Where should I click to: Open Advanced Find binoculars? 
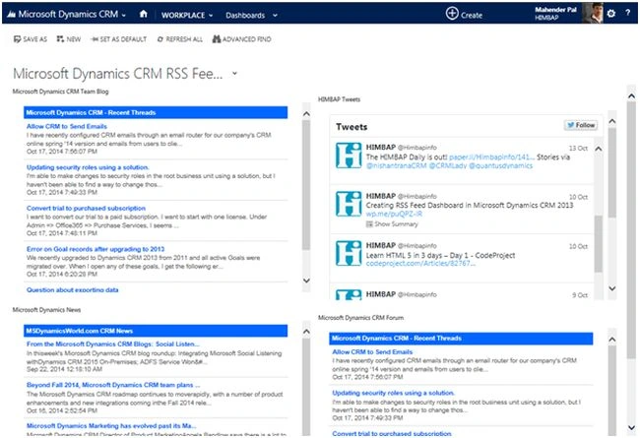click(x=241, y=39)
